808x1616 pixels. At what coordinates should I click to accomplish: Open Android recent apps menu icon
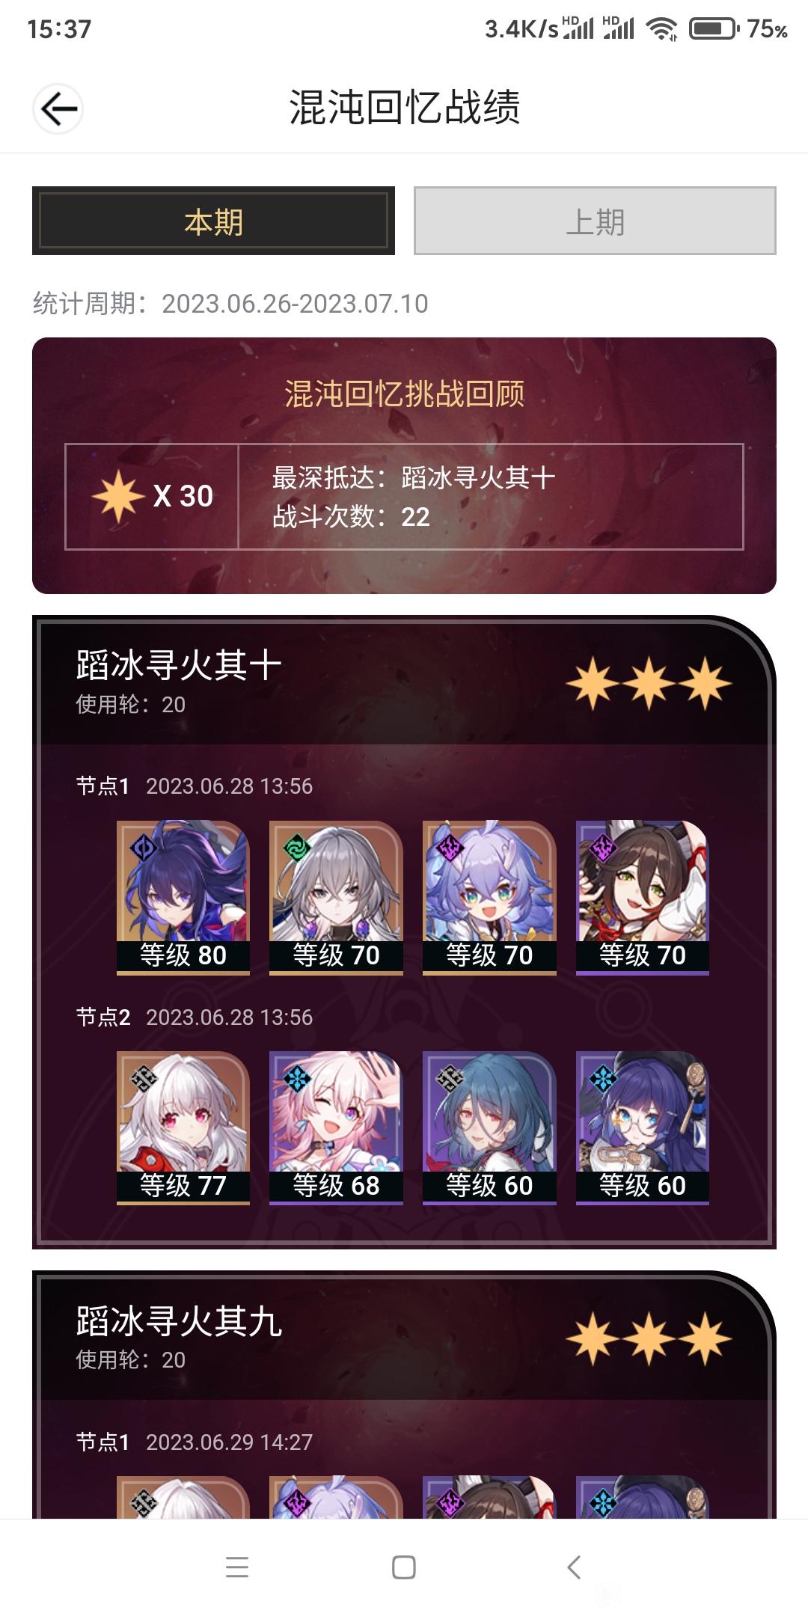tap(237, 1567)
